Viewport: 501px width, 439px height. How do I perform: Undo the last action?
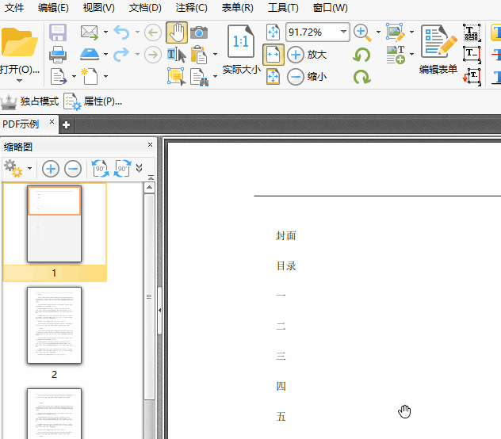pyautogui.click(x=122, y=32)
